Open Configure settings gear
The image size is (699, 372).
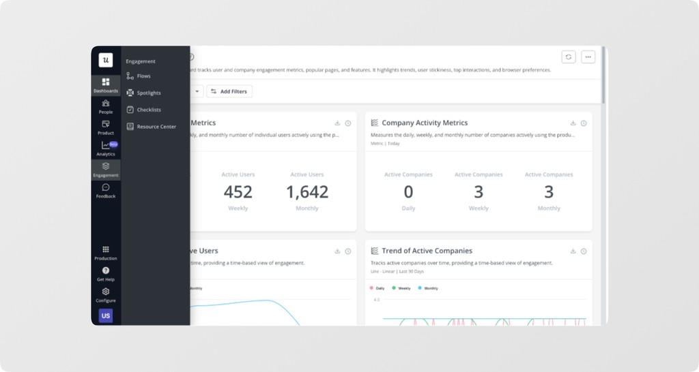click(x=106, y=295)
